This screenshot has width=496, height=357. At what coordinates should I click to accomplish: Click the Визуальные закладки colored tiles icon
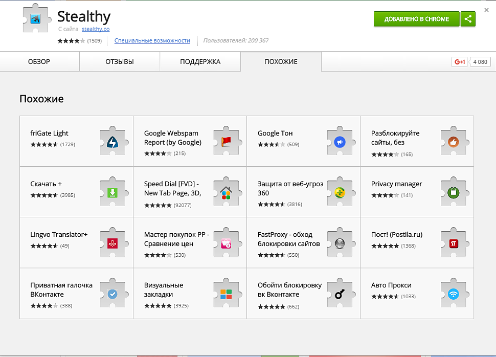[x=227, y=294]
